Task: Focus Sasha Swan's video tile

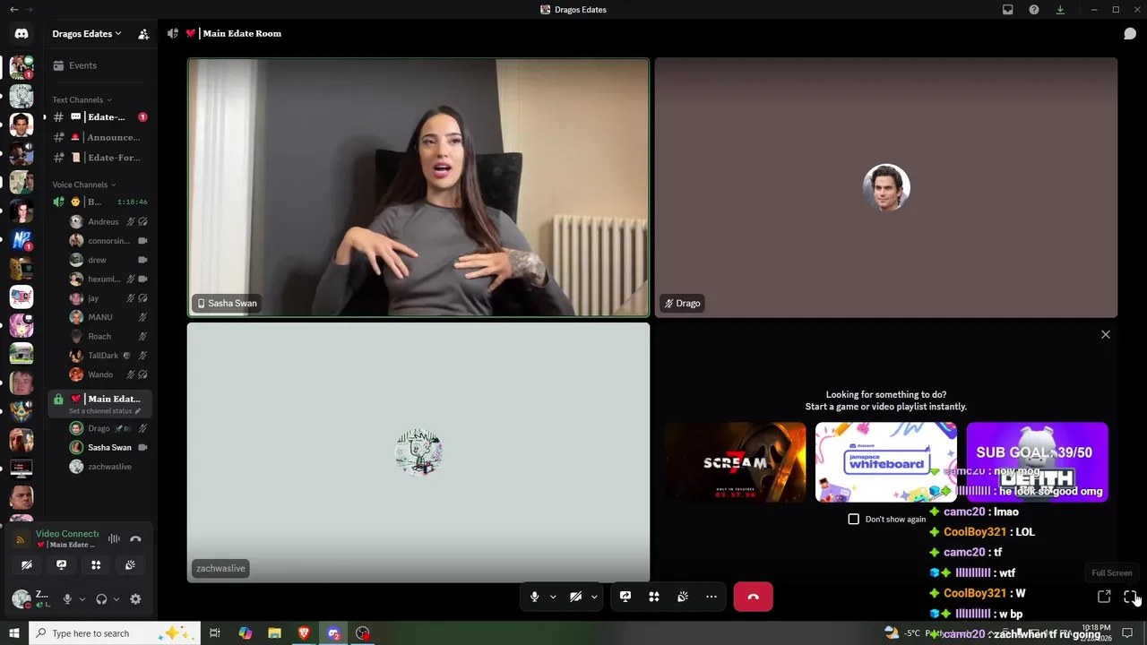Action: [x=418, y=187]
